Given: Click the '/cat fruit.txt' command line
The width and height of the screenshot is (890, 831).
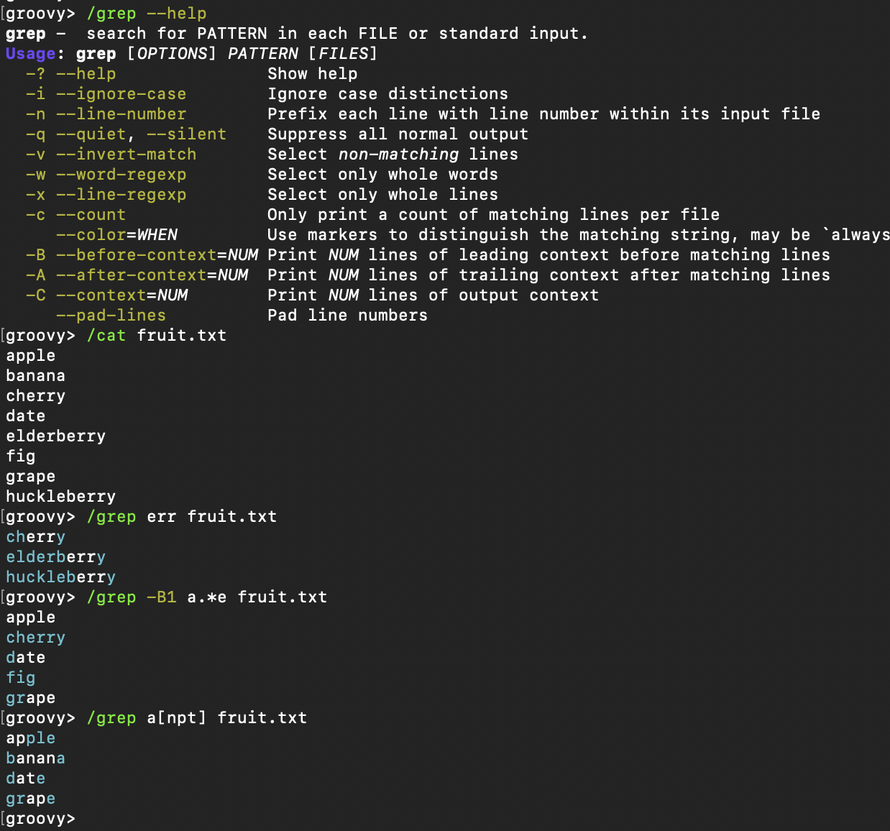Looking at the screenshot, I should coord(156,336).
